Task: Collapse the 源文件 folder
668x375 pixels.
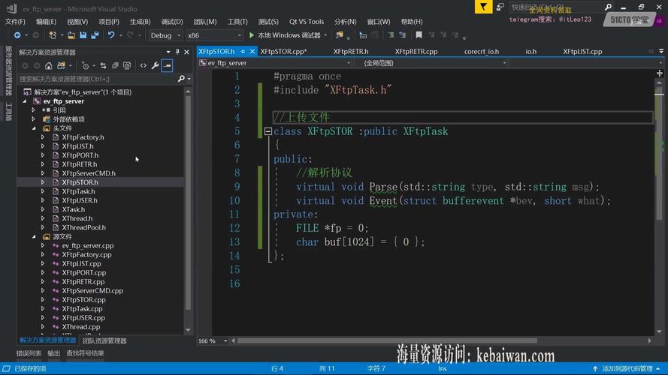Action: click(x=34, y=236)
